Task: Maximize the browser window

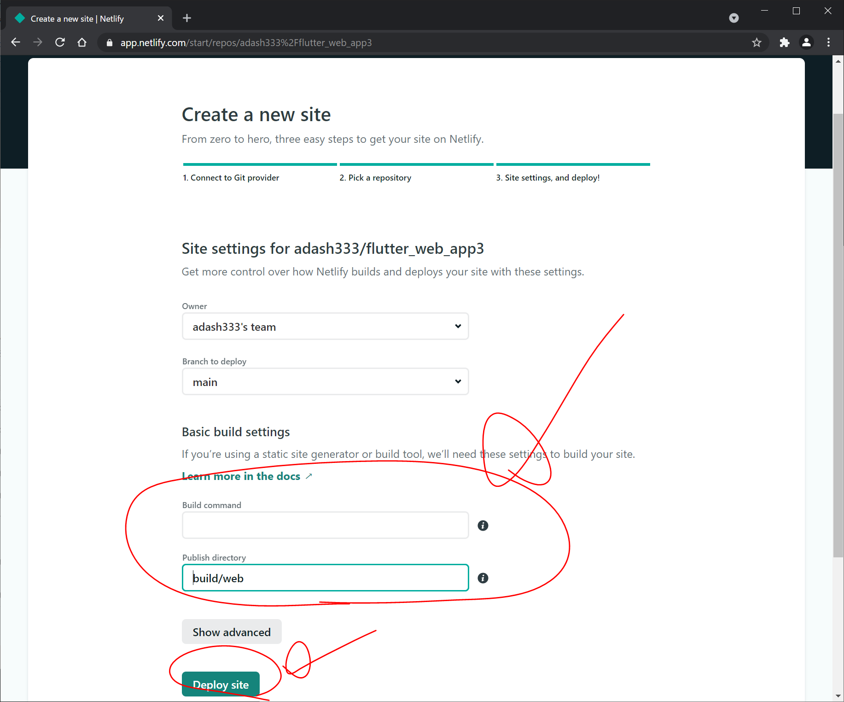Action: 796,11
